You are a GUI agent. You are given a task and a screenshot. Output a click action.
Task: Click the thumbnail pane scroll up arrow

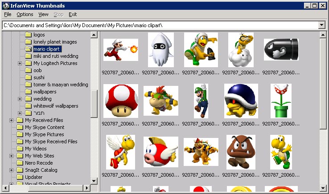click(x=323, y=35)
